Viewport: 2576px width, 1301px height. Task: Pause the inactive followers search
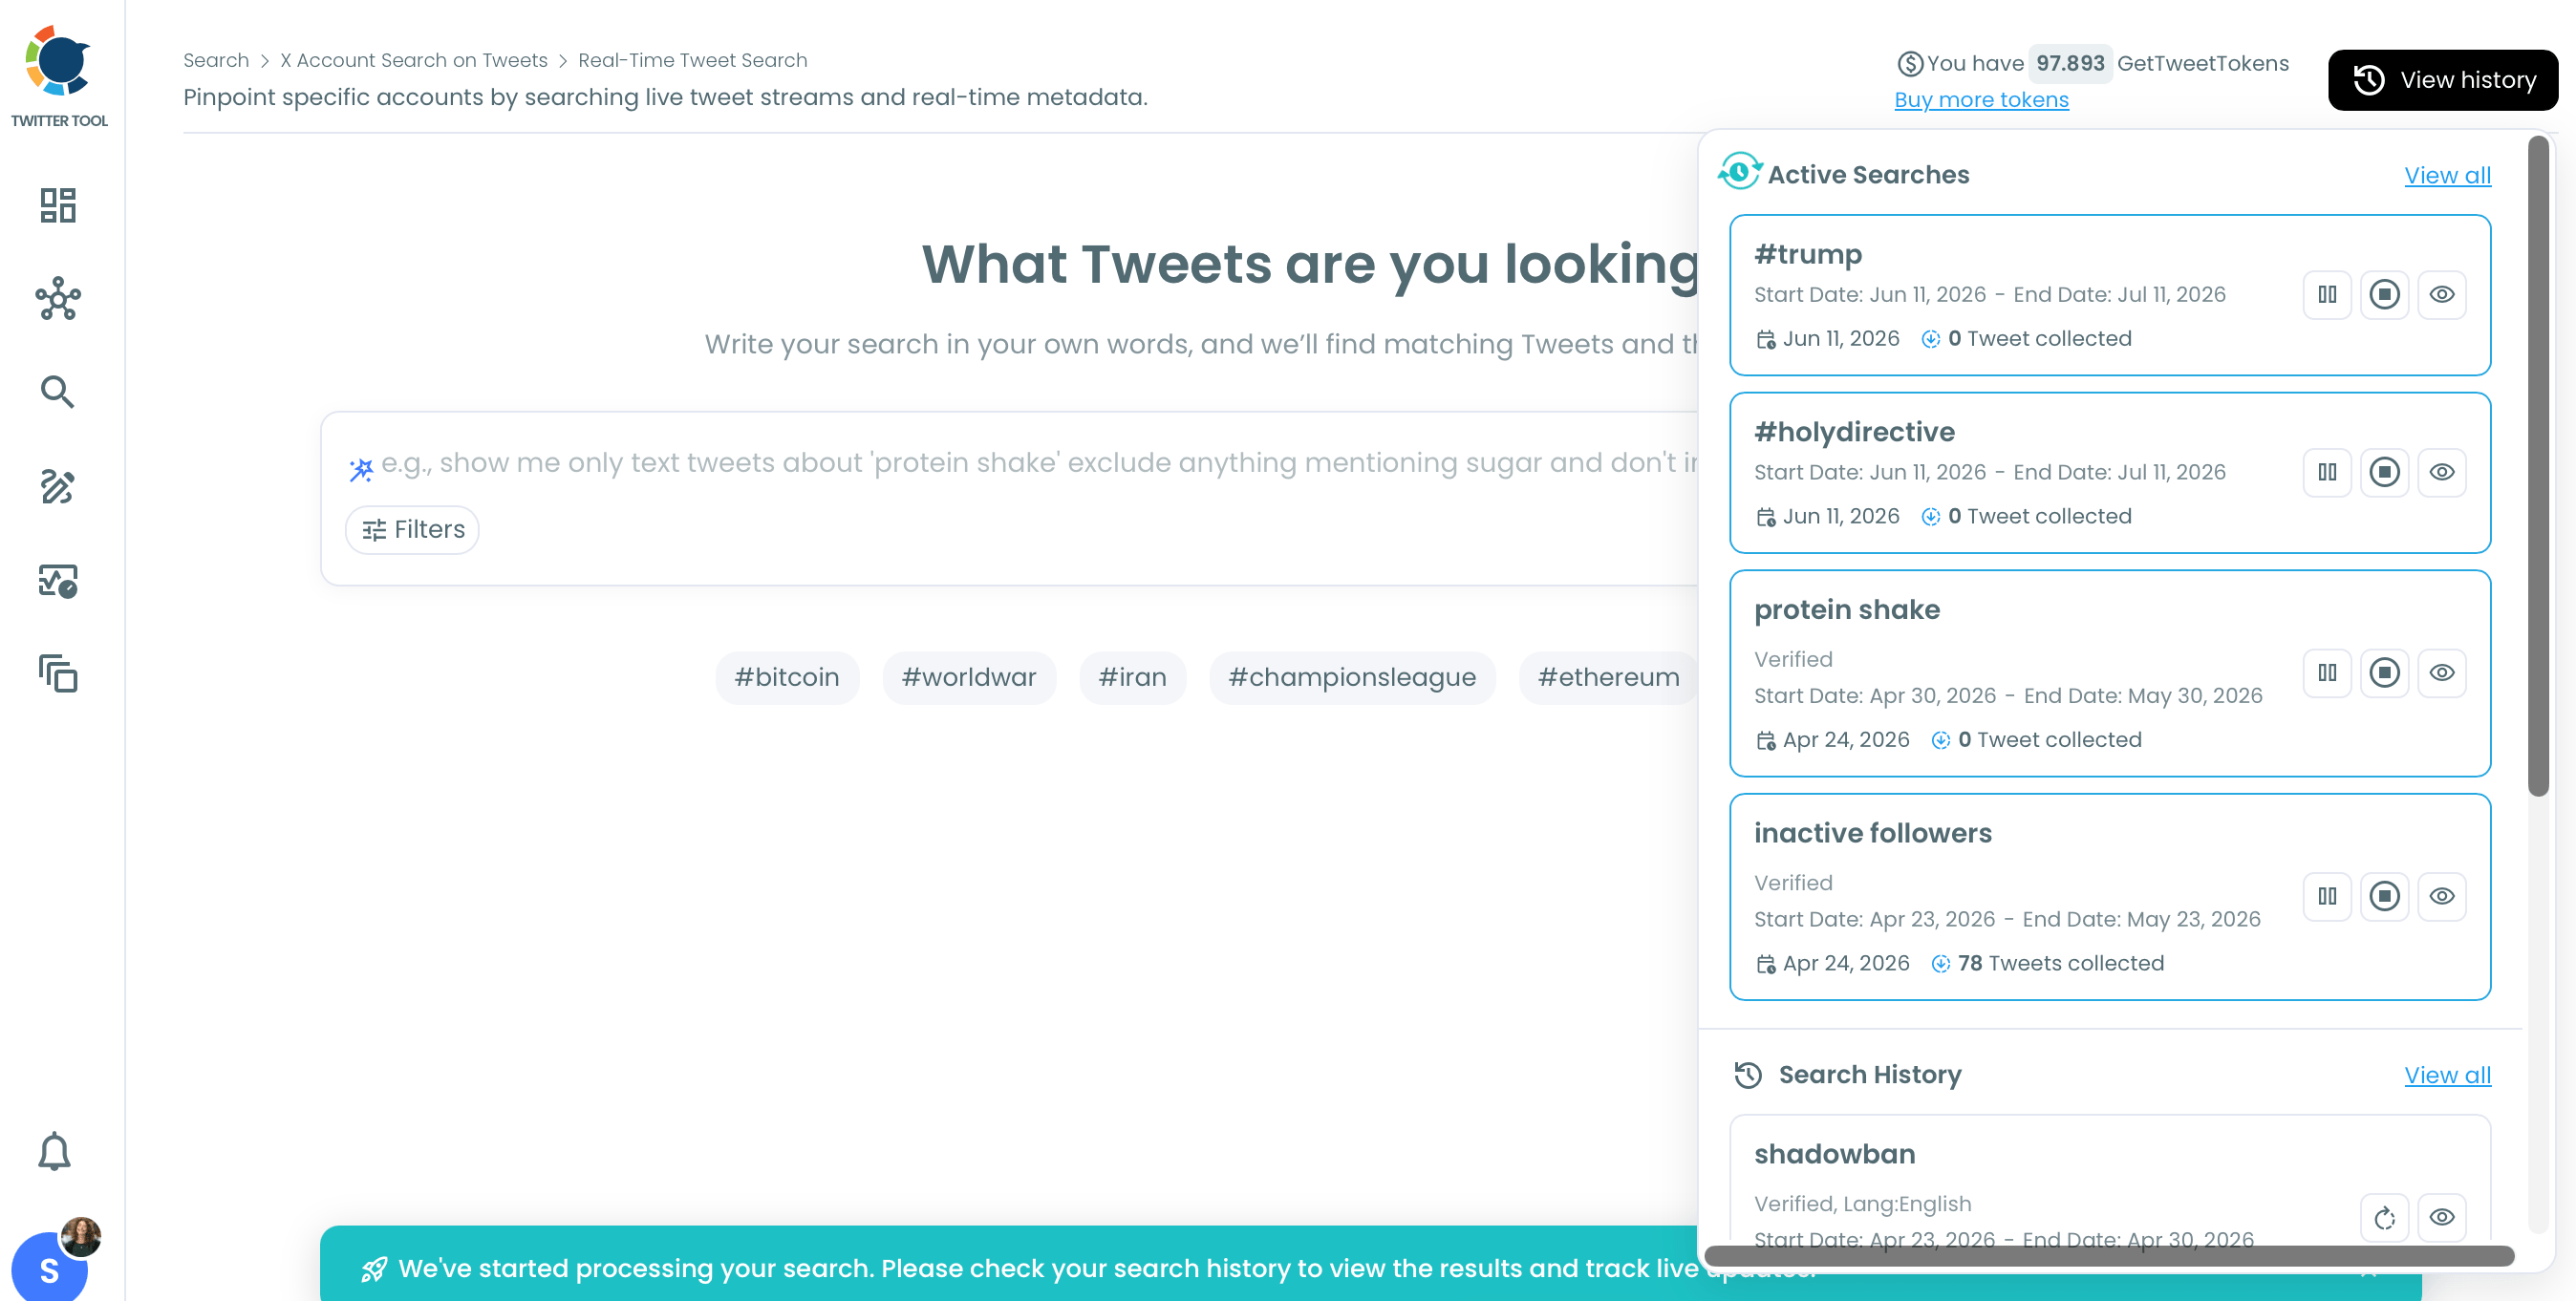2327,896
